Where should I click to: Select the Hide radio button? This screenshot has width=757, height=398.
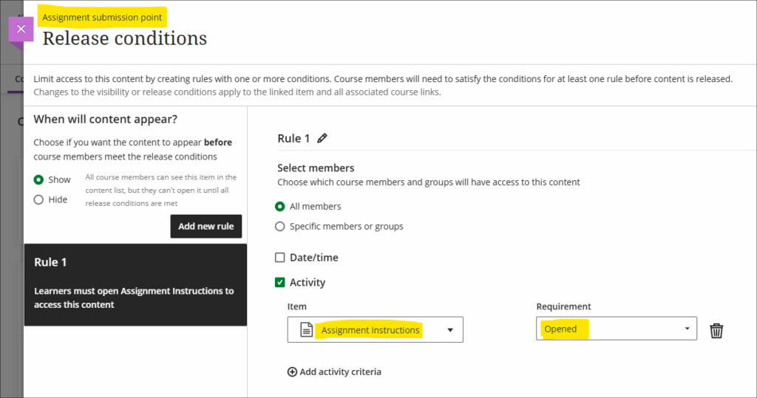[38, 199]
